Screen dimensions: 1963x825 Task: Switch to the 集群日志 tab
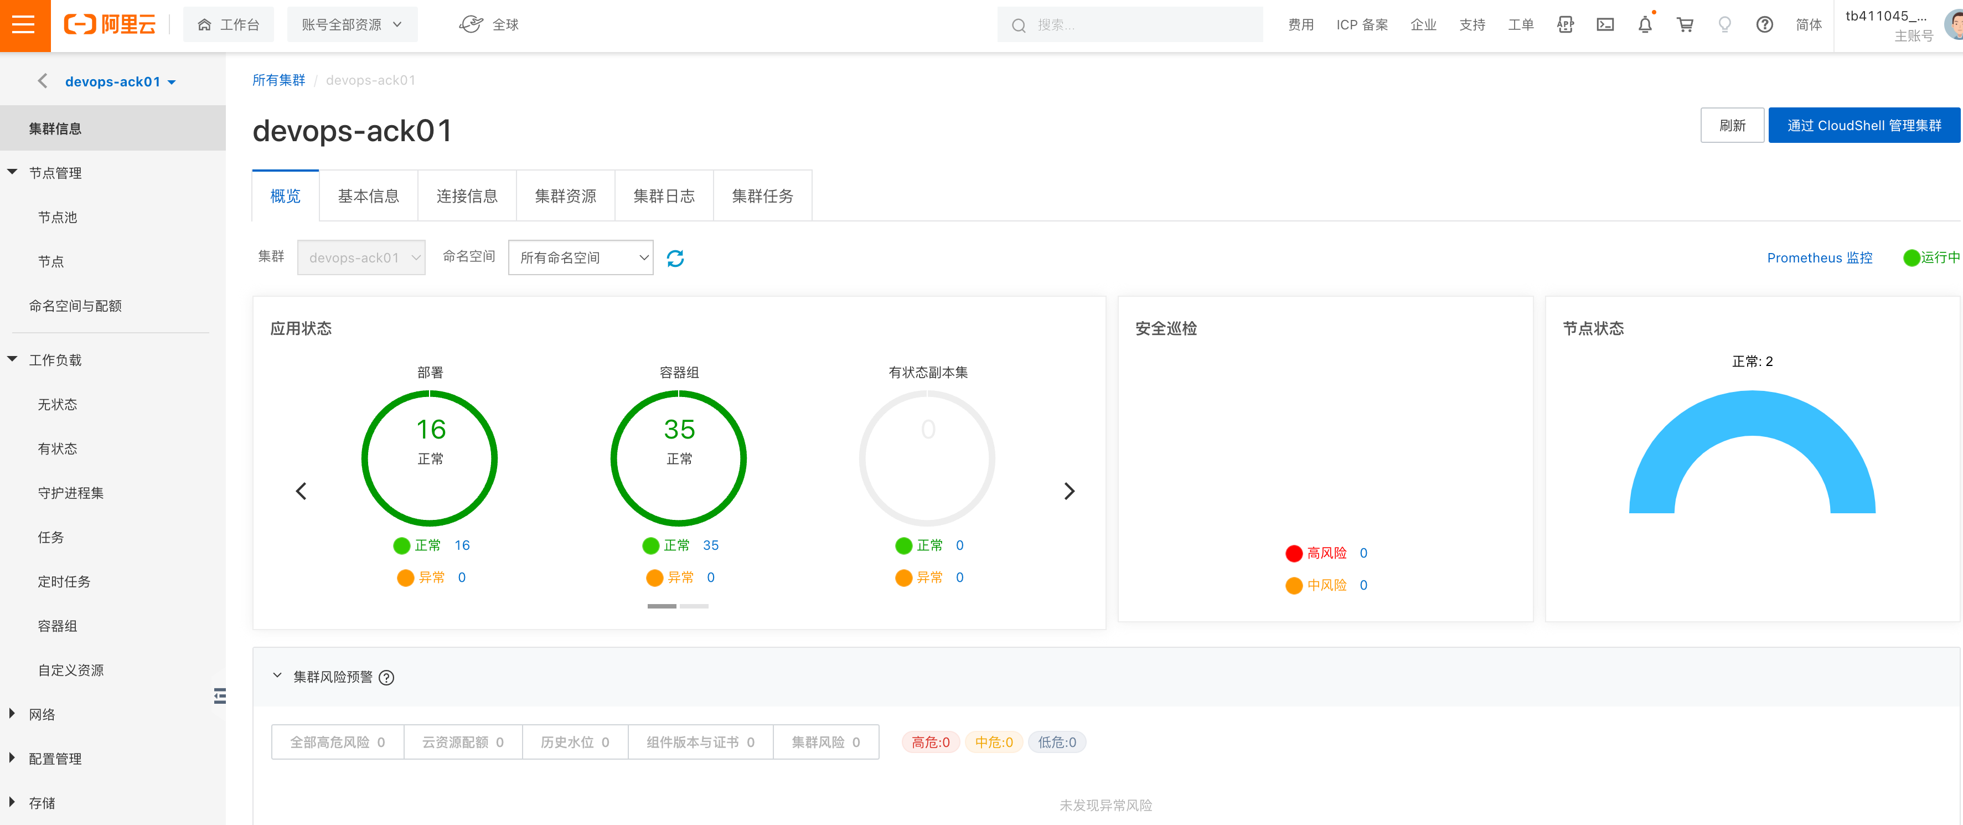(x=663, y=197)
